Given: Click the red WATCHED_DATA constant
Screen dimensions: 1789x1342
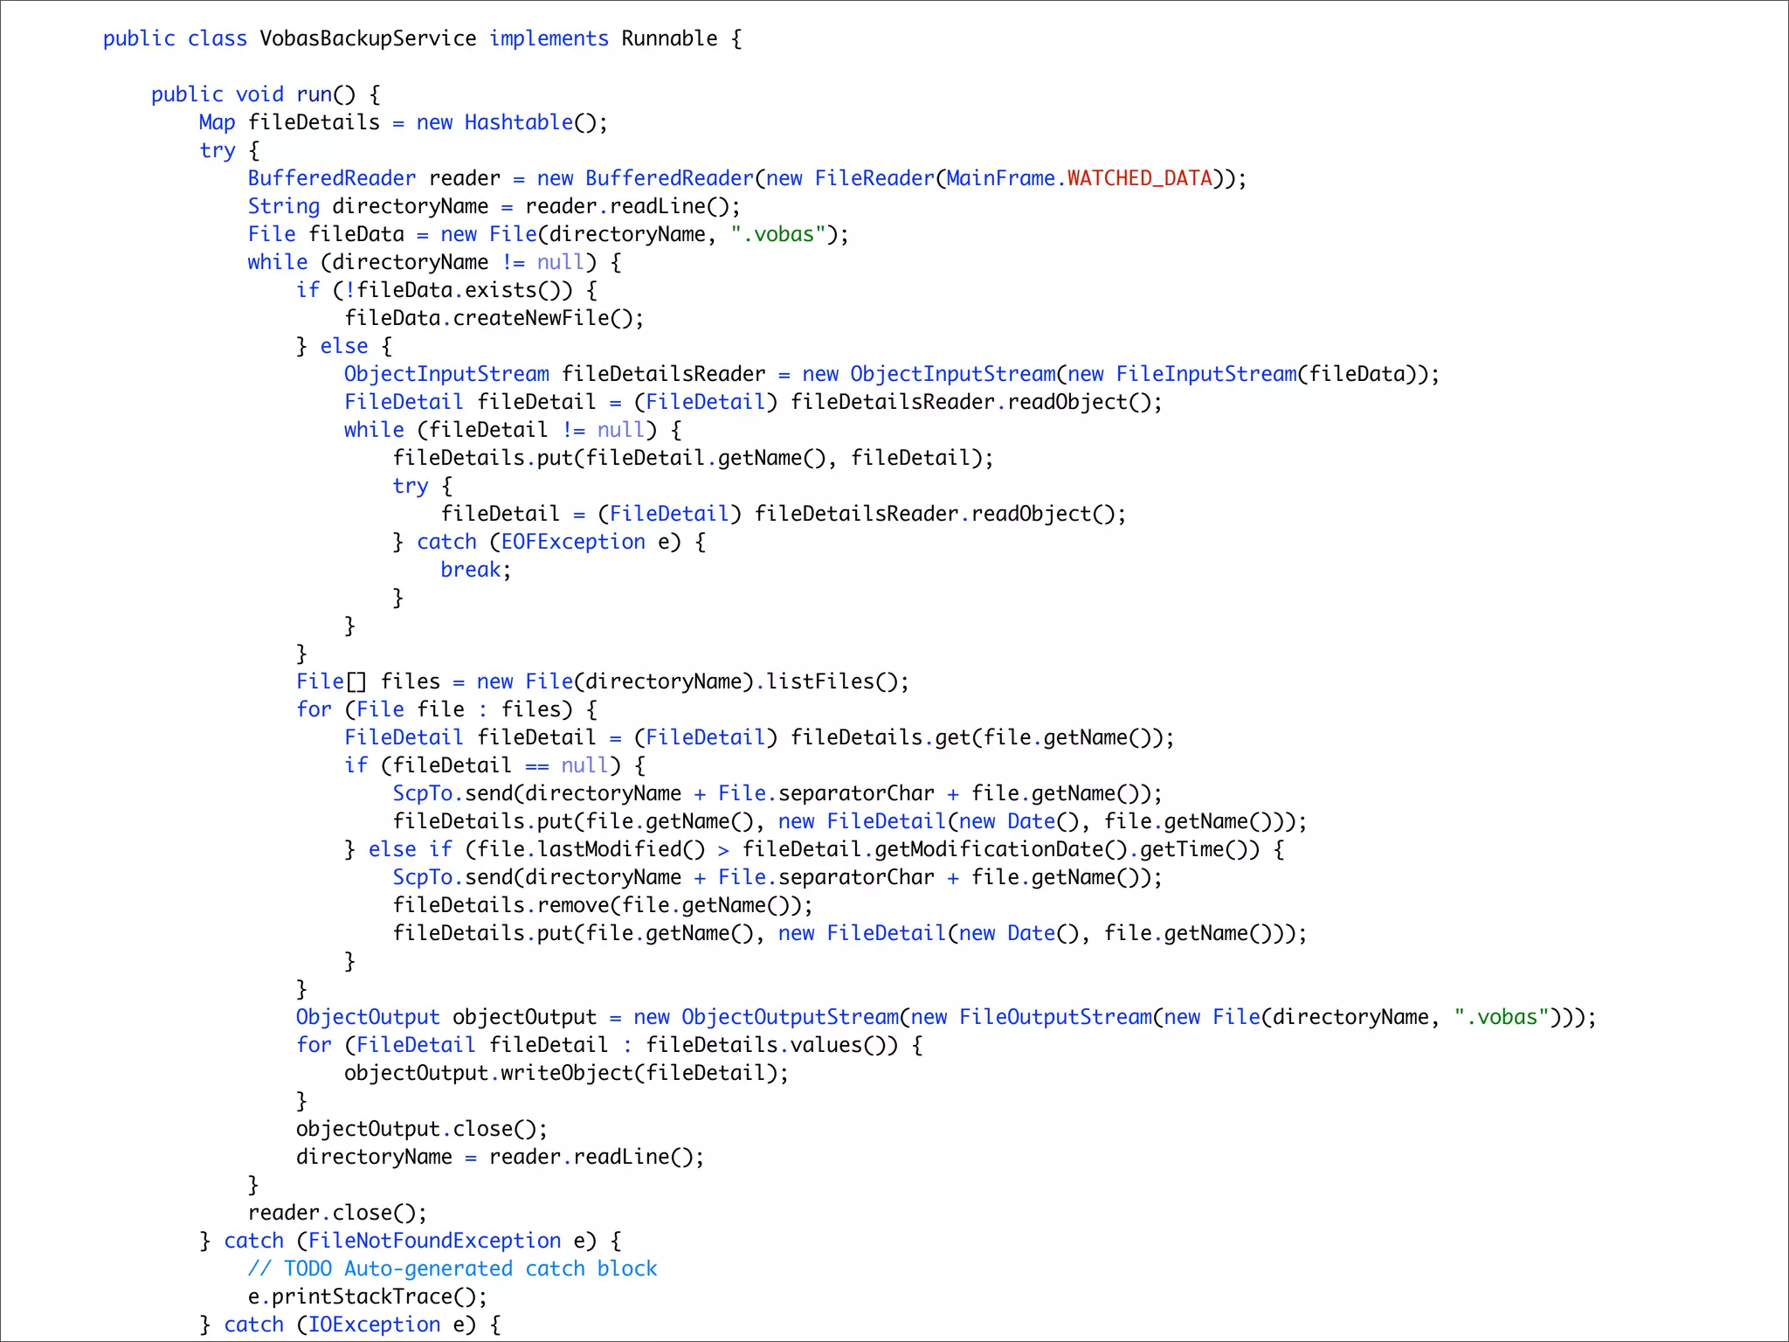Looking at the screenshot, I should click(1139, 178).
